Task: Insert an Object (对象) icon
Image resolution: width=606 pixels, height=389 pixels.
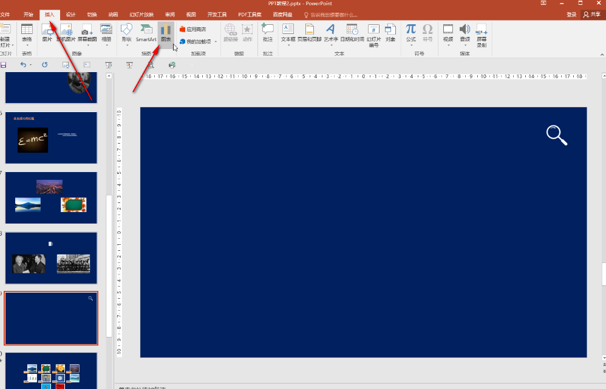Action: 390,33
